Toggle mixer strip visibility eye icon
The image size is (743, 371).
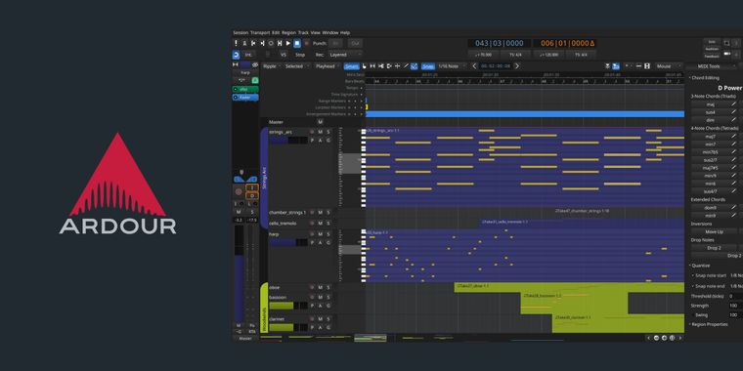(x=255, y=64)
